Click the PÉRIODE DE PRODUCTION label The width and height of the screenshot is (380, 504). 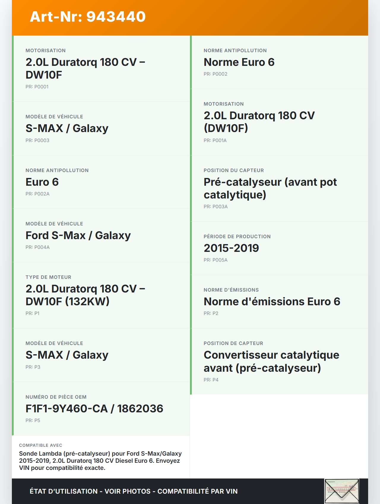[x=237, y=236]
